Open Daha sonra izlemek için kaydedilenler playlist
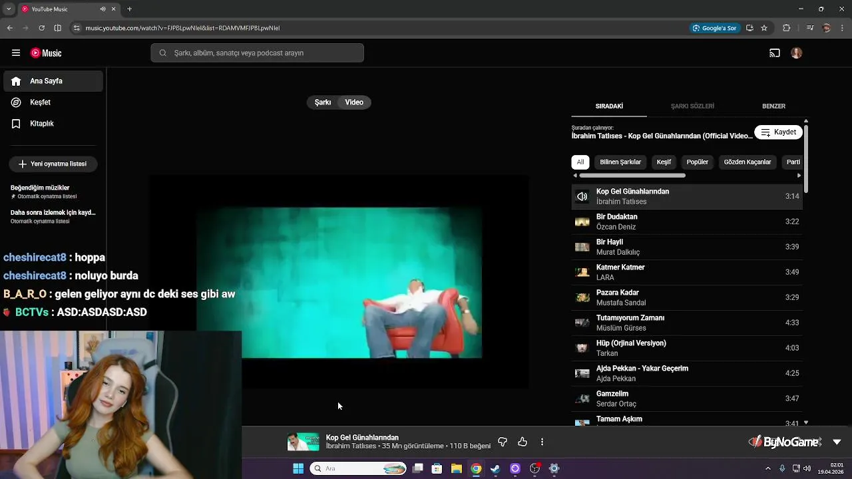 (x=53, y=216)
